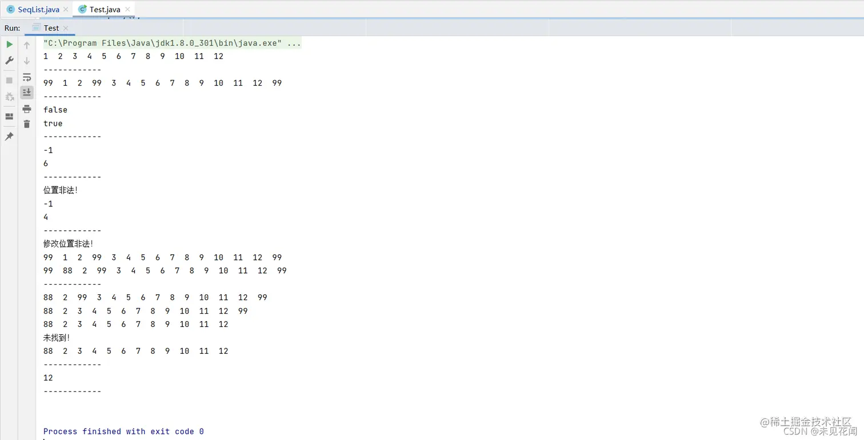Click the '4' output line
864x440 pixels.
point(46,217)
